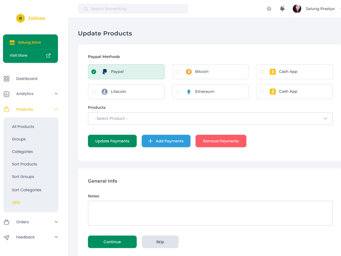Click the Orders label in sidebar
This screenshot has width=341, height=256.
tap(23, 222)
